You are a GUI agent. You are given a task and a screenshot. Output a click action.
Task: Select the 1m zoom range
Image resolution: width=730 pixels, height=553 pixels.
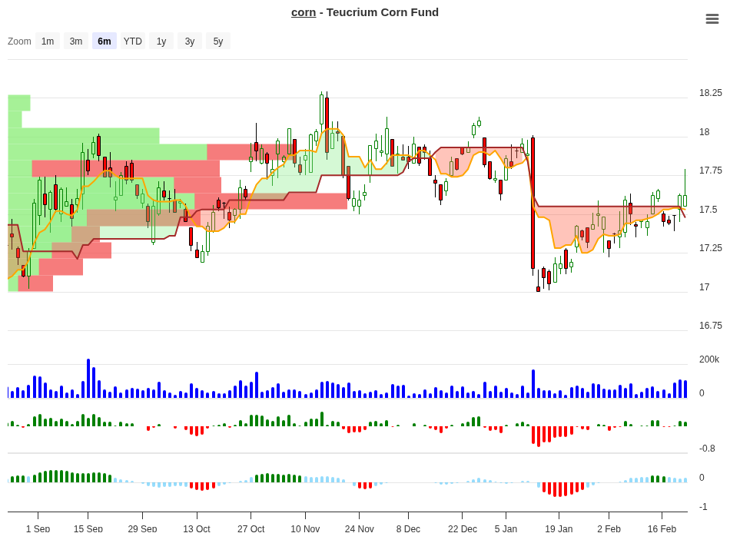click(x=48, y=41)
